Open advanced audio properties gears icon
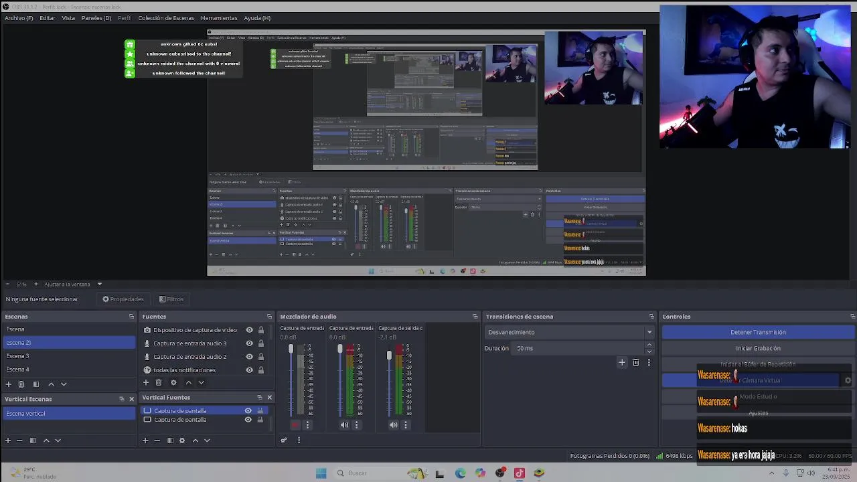857x482 pixels. tap(284, 440)
